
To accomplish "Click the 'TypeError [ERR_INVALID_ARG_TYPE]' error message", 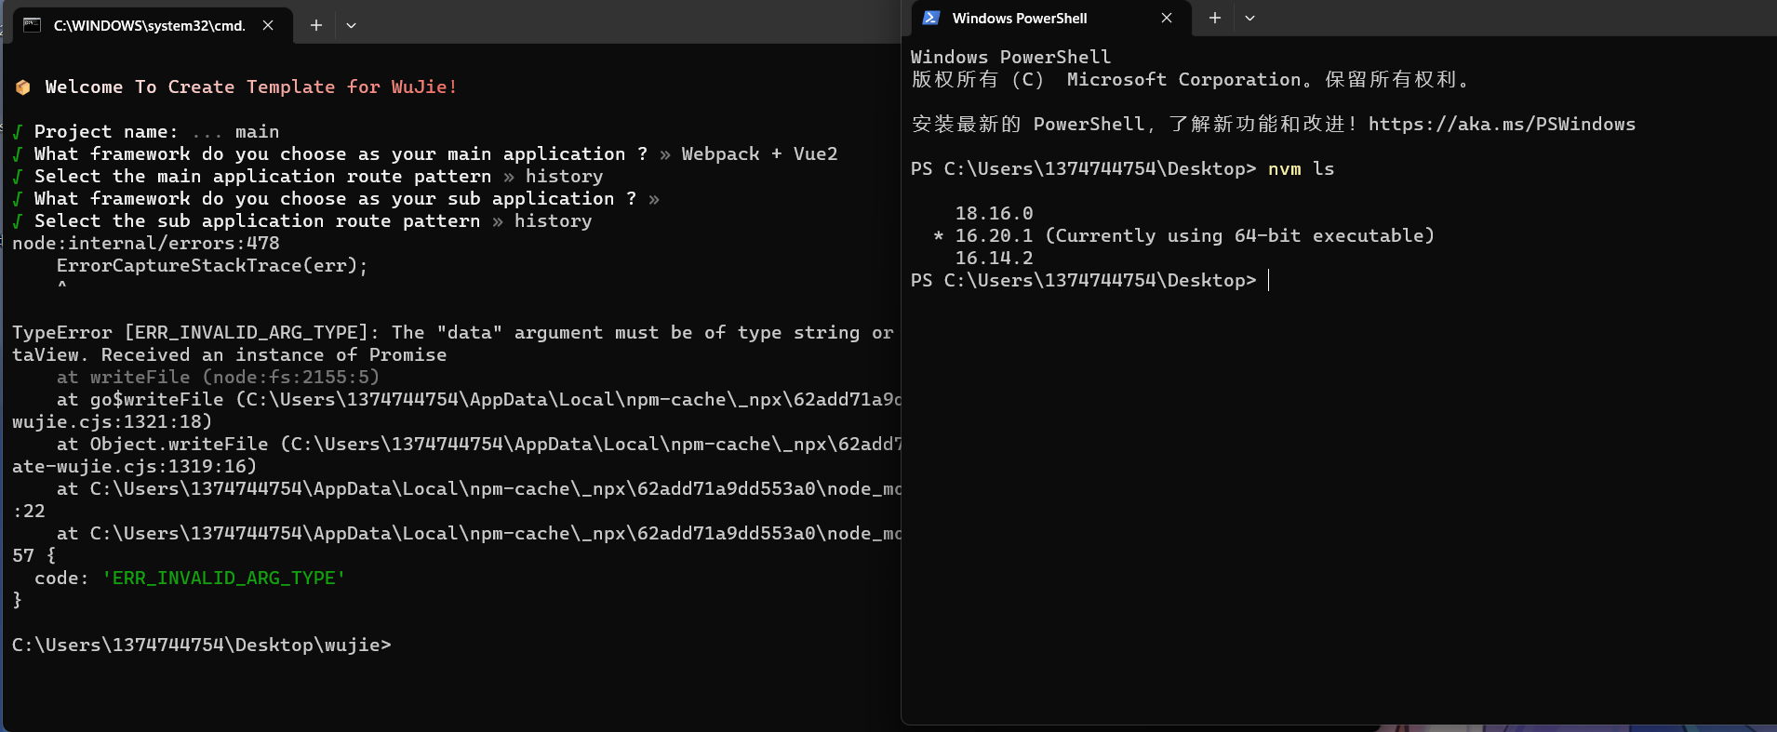I will tap(453, 343).
